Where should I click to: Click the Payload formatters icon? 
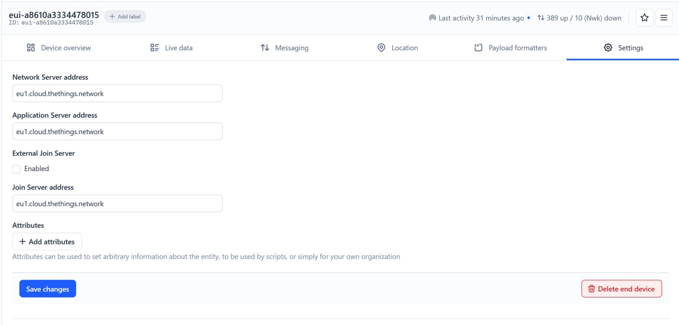[478, 48]
